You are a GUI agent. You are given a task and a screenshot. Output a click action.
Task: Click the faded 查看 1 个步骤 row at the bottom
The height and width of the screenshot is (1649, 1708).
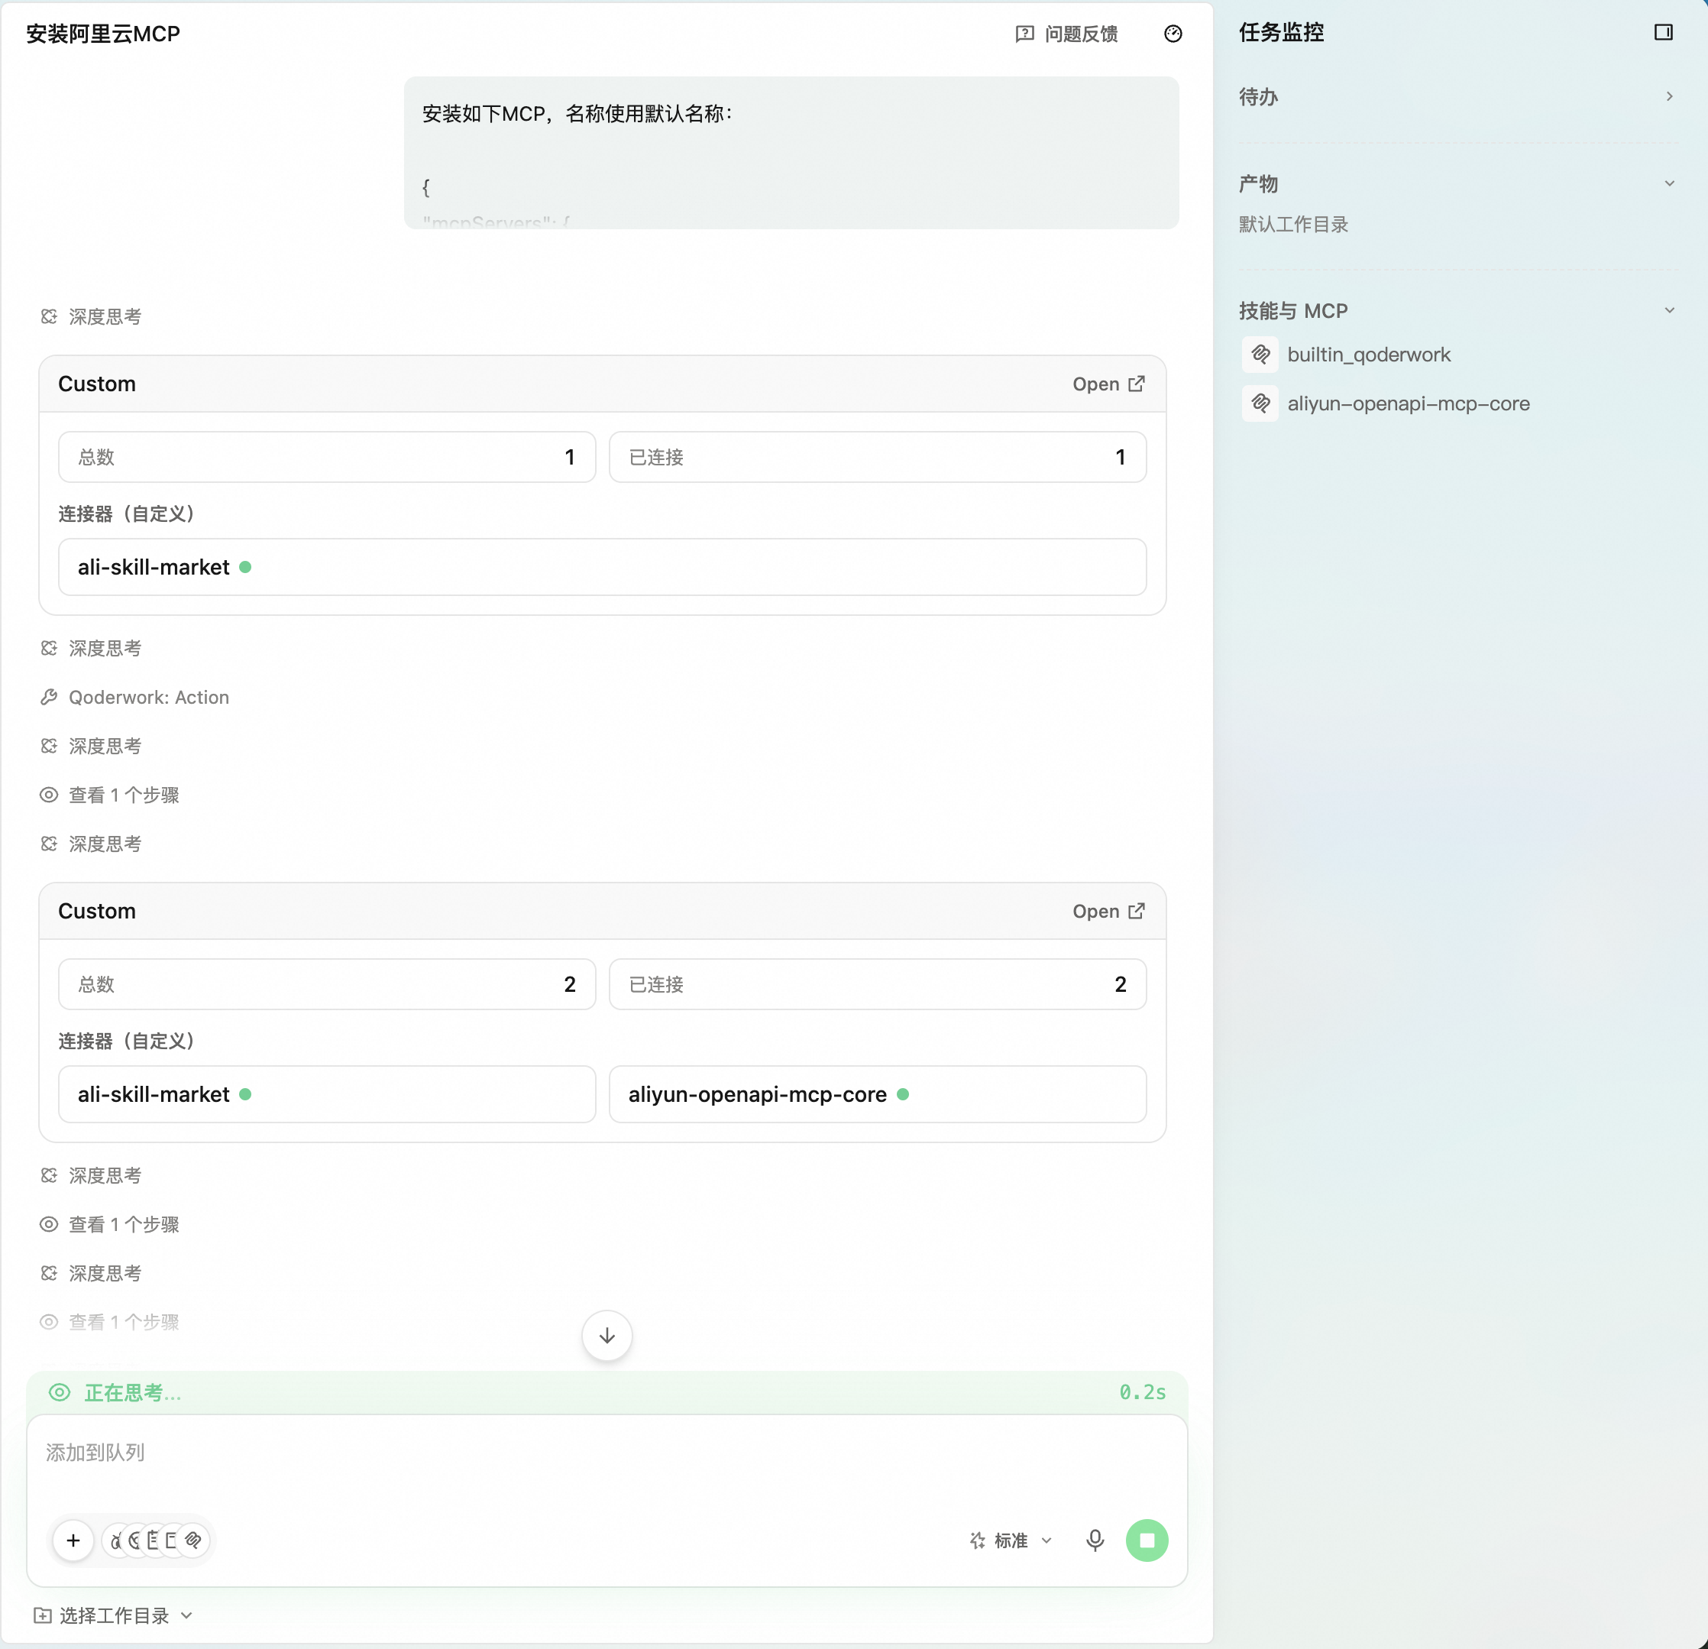point(110,1322)
